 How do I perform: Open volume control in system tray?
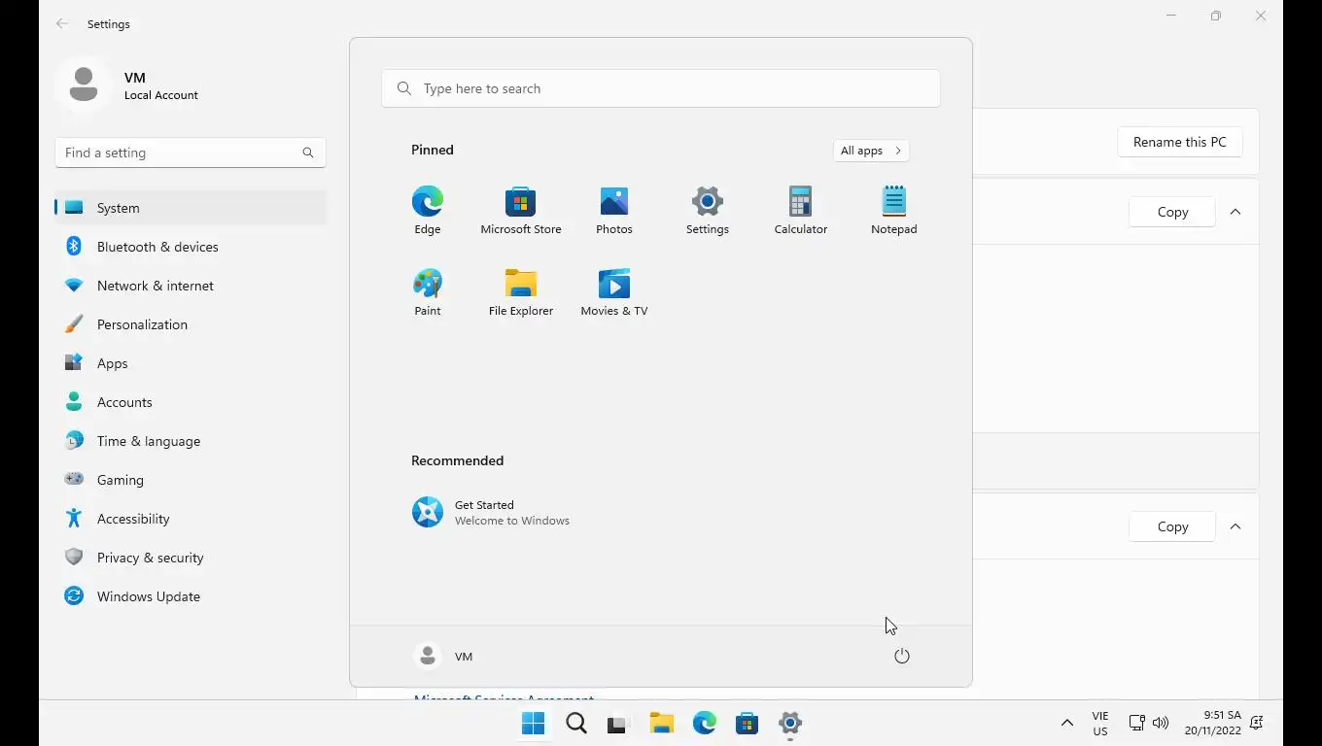[x=1161, y=723]
